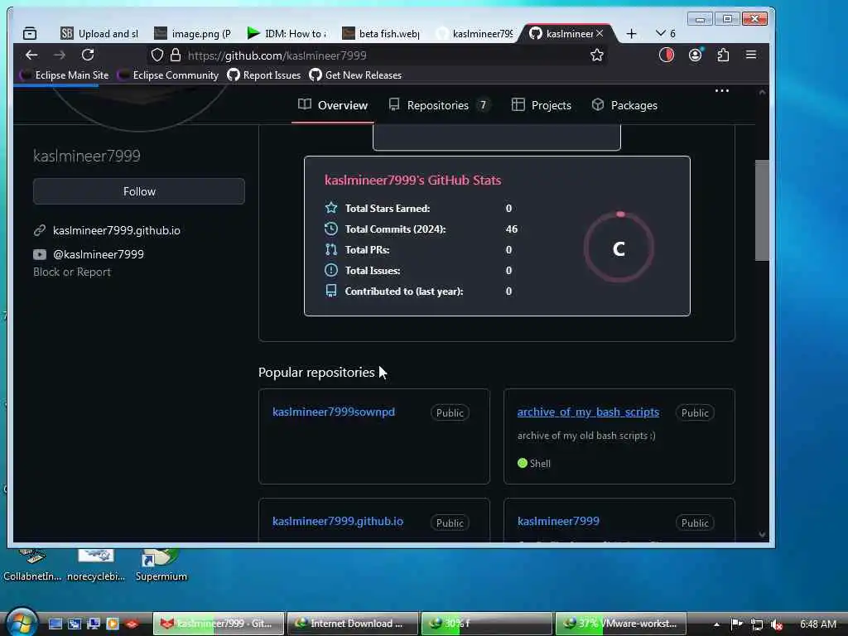Switch to the image.png tab
The image size is (848, 636).
pyautogui.click(x=192, y=33)
